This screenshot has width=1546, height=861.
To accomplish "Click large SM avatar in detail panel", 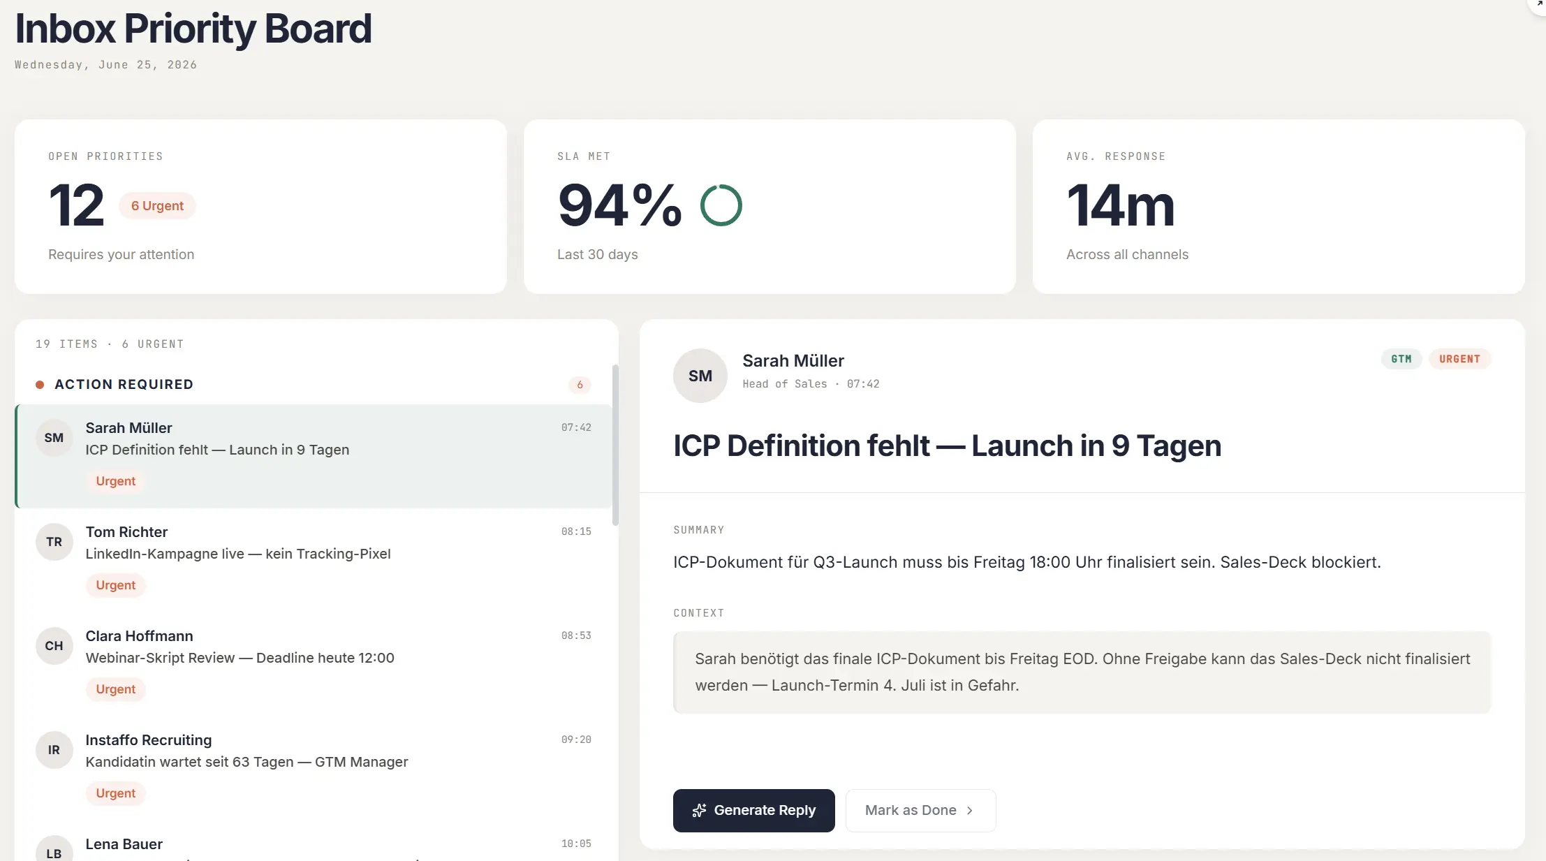I will click(x=700, y=376).
